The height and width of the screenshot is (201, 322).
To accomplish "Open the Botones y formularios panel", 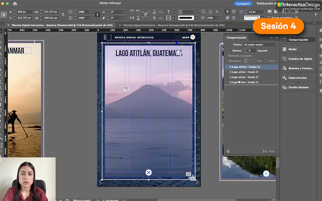I will pos(298,68).
